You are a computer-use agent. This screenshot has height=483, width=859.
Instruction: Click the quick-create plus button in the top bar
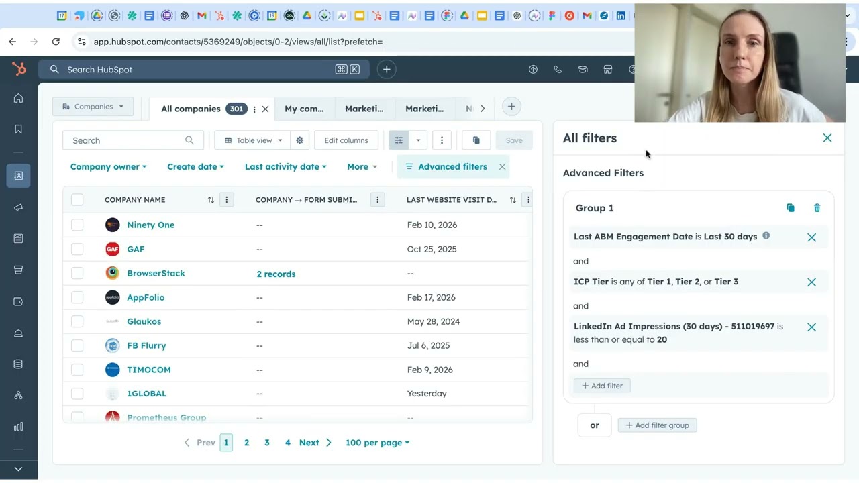[387, 69]
